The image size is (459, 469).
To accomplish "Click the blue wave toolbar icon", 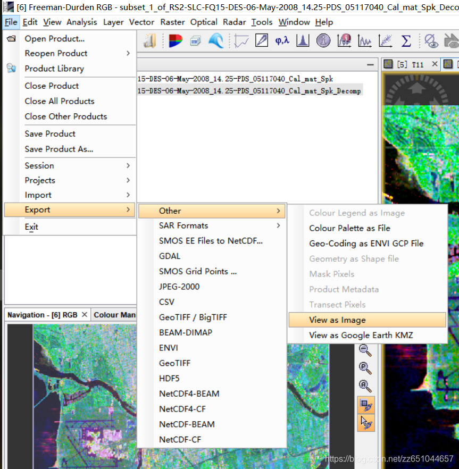I will [x=216, y=40].
